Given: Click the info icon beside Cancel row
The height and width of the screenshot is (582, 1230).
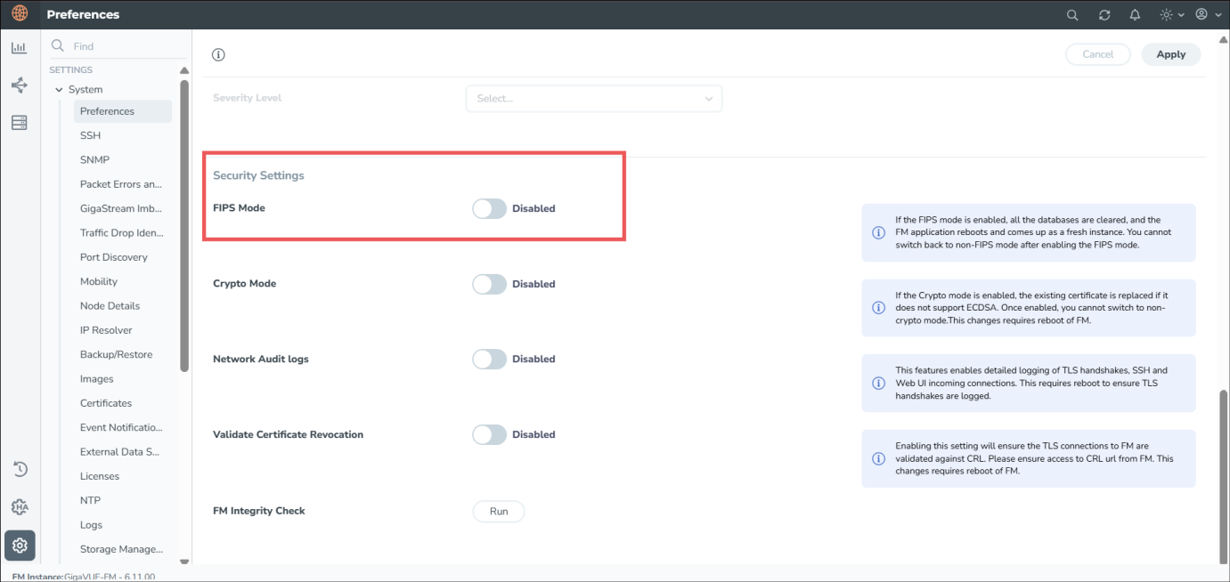Looking at the screenshot, I should 218,55.
